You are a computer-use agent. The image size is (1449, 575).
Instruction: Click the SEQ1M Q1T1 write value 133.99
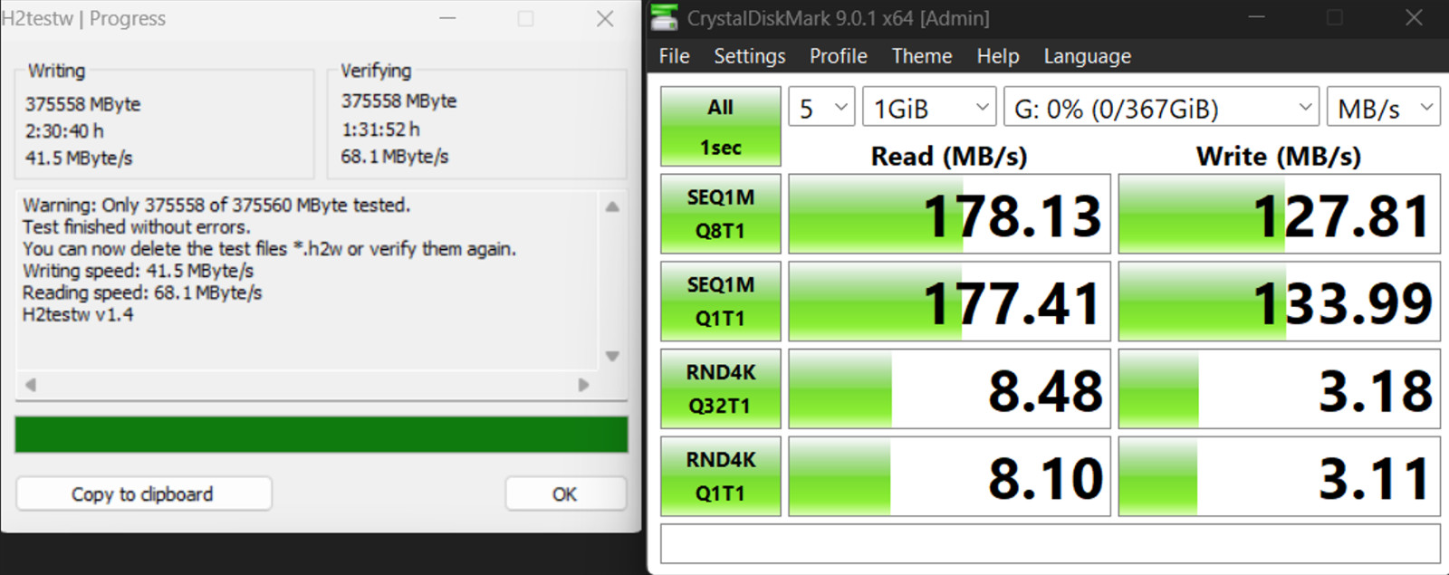point(1342,303)
